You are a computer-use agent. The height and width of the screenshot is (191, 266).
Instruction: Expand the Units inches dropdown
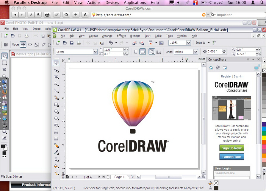[x=195, y=52]
